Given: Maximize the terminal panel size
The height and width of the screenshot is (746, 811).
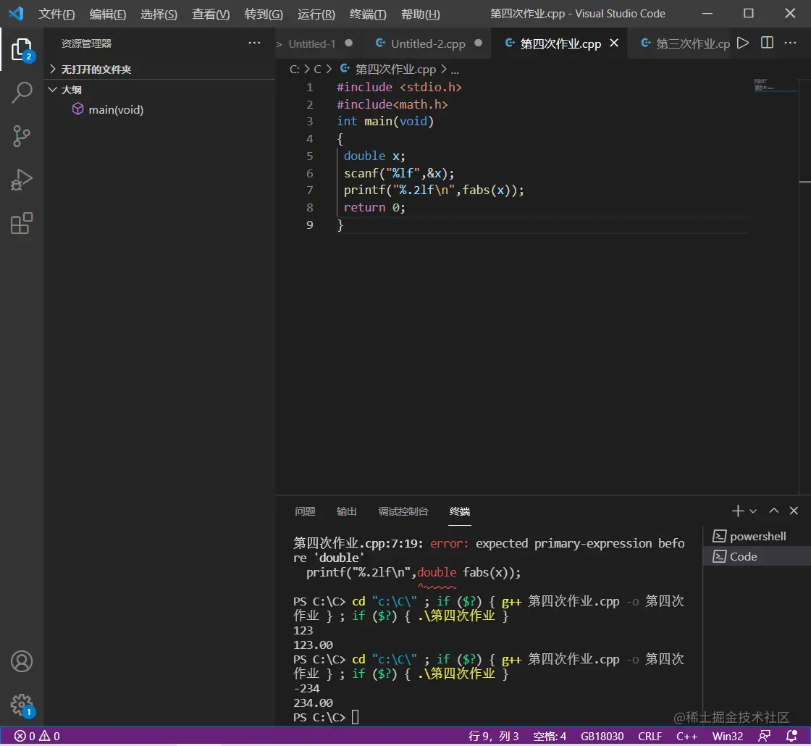Looking at the screenshot, I should click(773, 511).
